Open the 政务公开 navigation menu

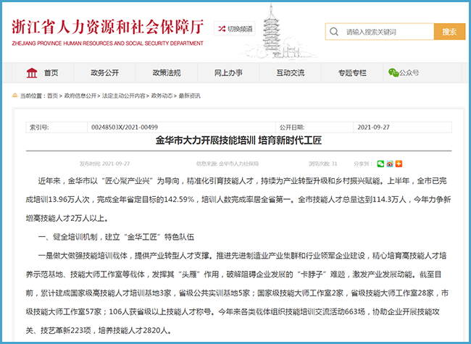click(x=105, y=72)
